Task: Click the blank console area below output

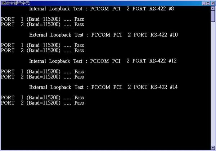Action: [106, 128]
